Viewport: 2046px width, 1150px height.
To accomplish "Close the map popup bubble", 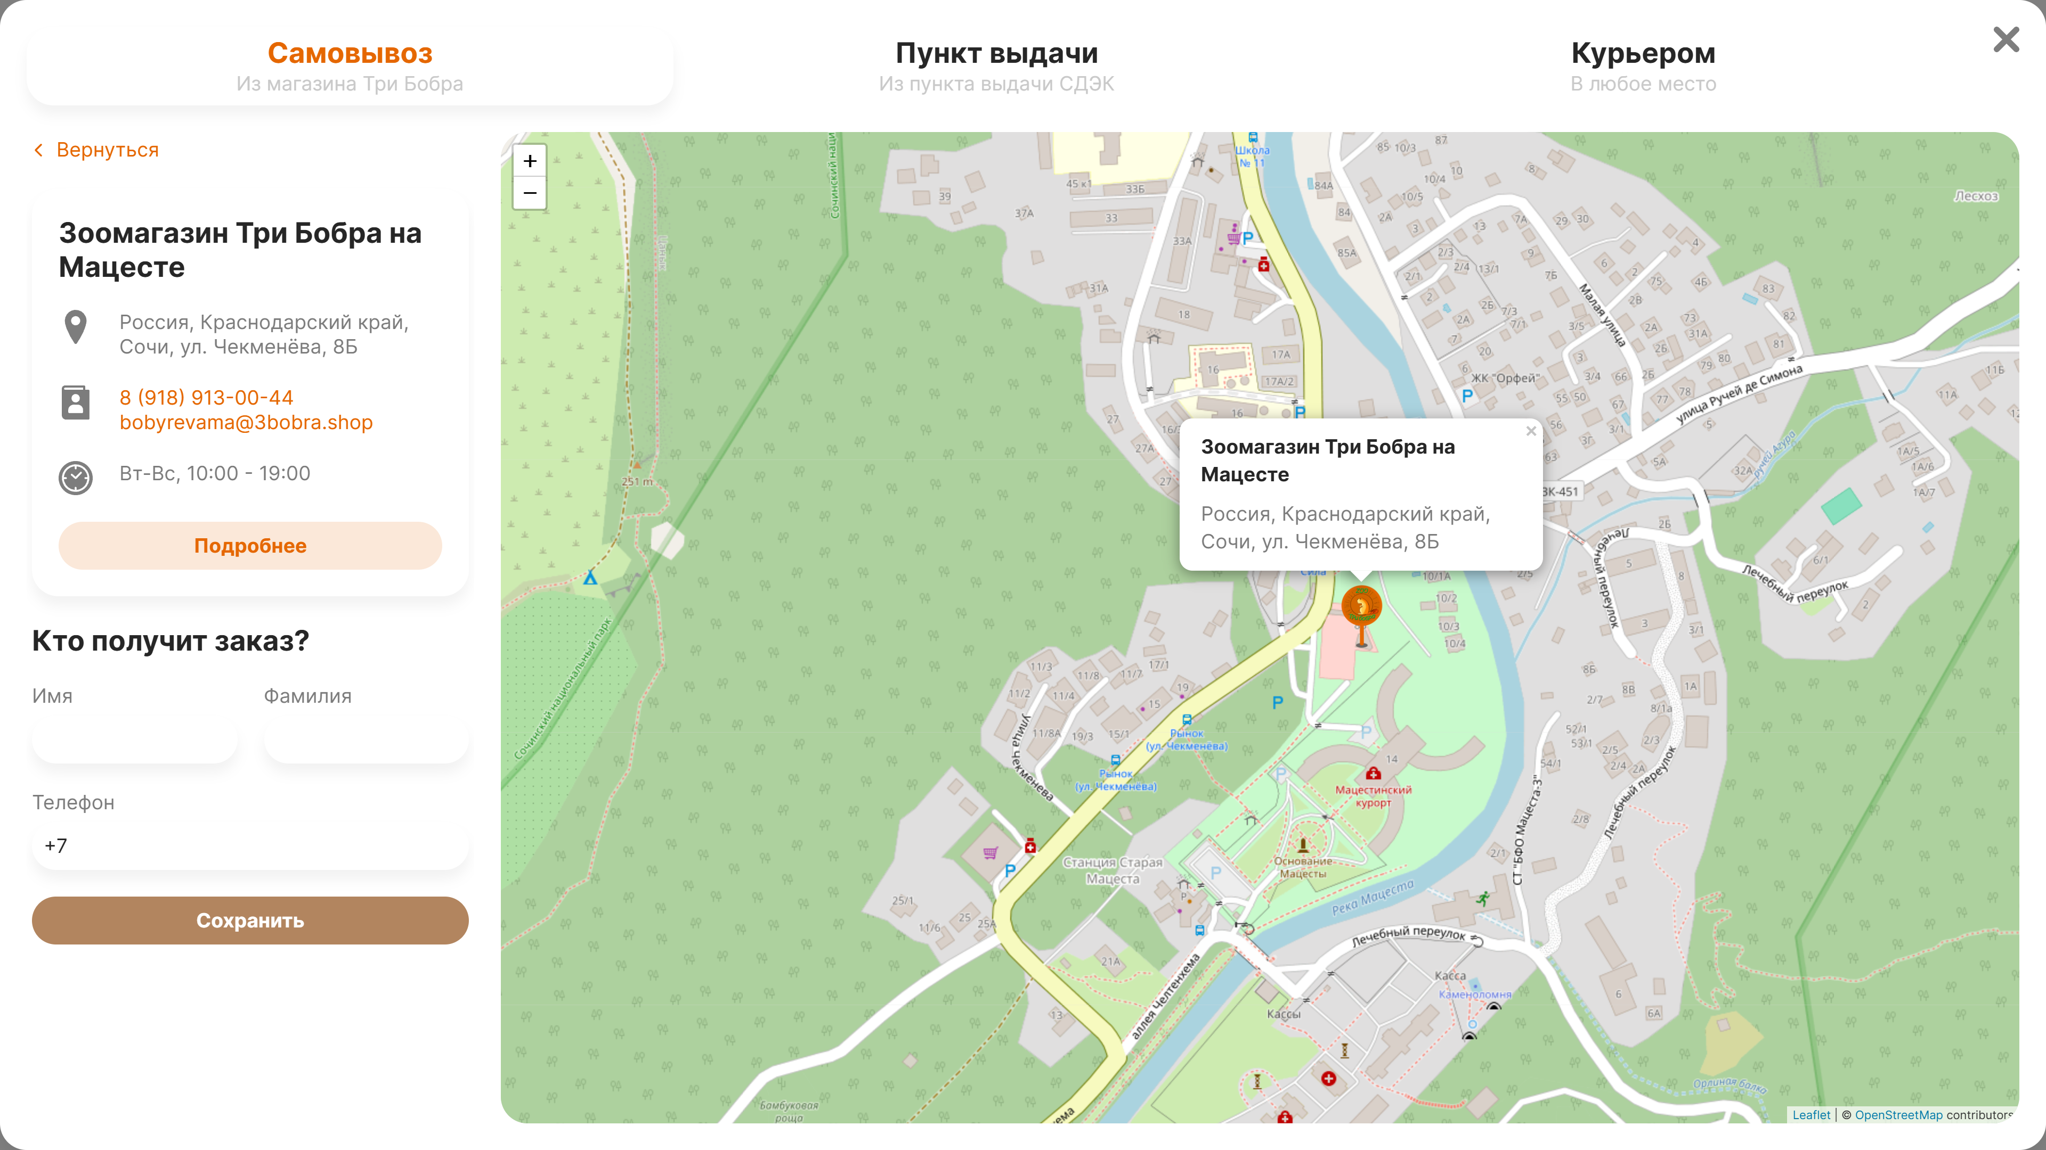I will click(x=1531, y=431).
